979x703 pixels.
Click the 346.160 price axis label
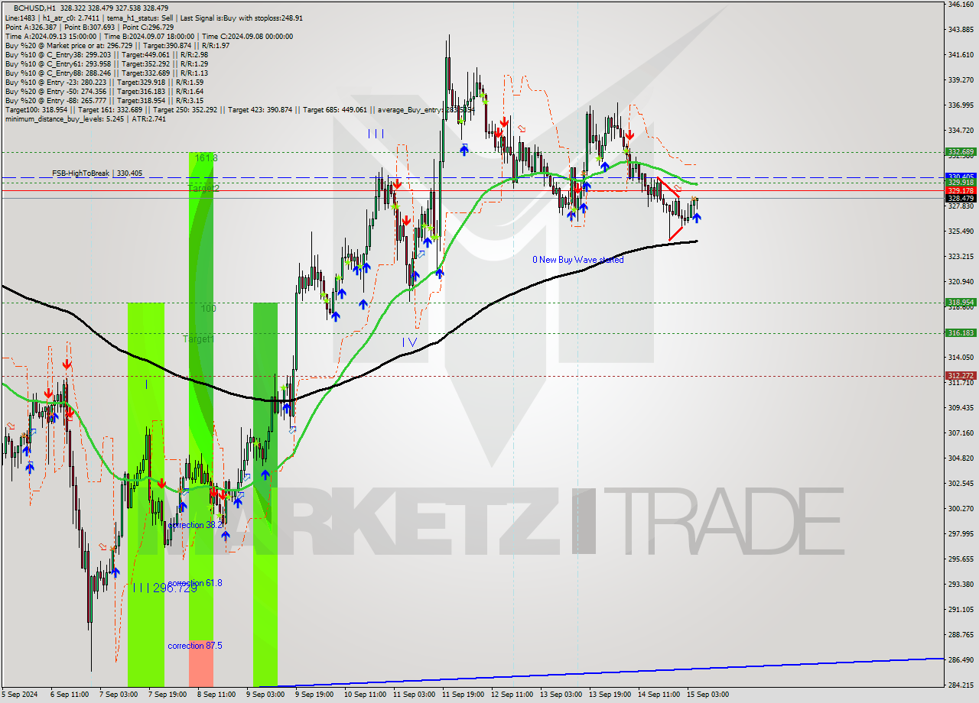961,5
